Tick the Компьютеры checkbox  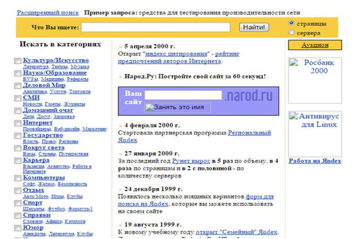[x=17, y=178]
